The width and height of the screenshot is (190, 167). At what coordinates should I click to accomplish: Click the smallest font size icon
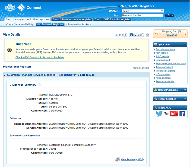[x=116, y=35]
